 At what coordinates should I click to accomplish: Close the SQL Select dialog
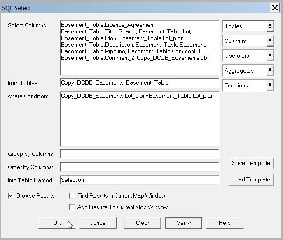pyautogui.click(x=274, y=7)
